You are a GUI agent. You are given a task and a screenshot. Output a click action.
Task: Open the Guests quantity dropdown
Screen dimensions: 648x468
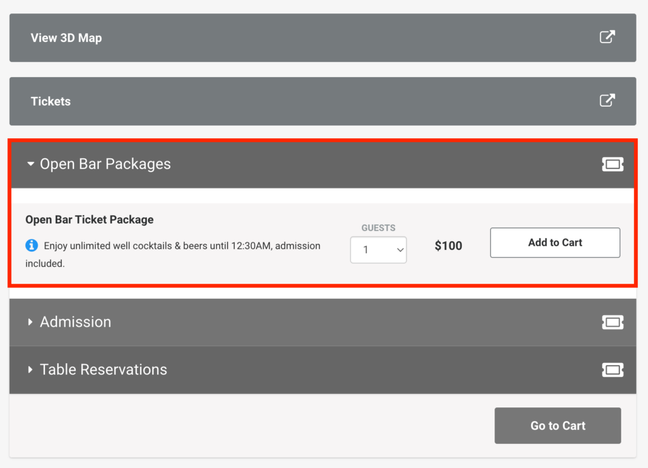click(378, 250)
